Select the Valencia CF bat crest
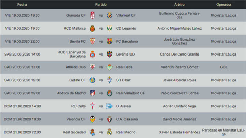Viewport: 246px width, 138px height. pyautogui.click(x=92, y=119)
